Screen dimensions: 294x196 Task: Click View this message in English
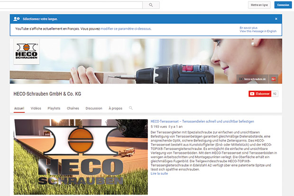pyautogui.click(x=258, y=31)
